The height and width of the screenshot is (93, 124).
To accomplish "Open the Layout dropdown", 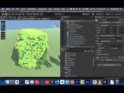I will (119, 14).
